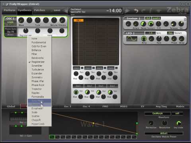Click the LFO 1 Rate knob
The image size is (191, 143).
pos(159,39)
